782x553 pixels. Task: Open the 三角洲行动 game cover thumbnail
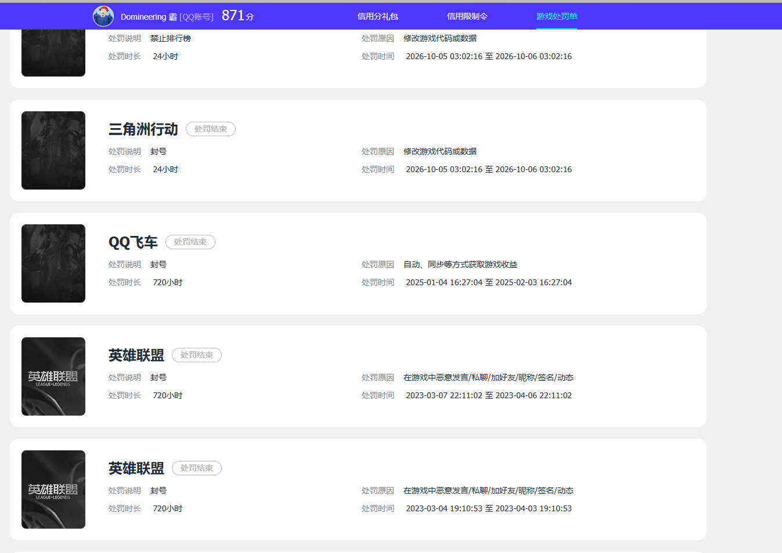[53, 151]
